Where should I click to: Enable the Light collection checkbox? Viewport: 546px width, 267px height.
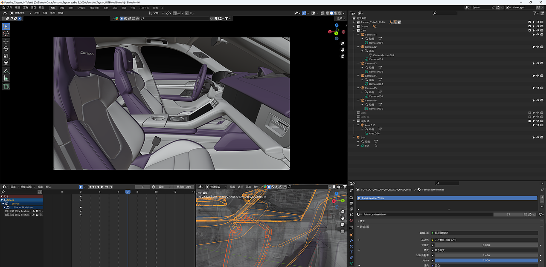point(530,113)
